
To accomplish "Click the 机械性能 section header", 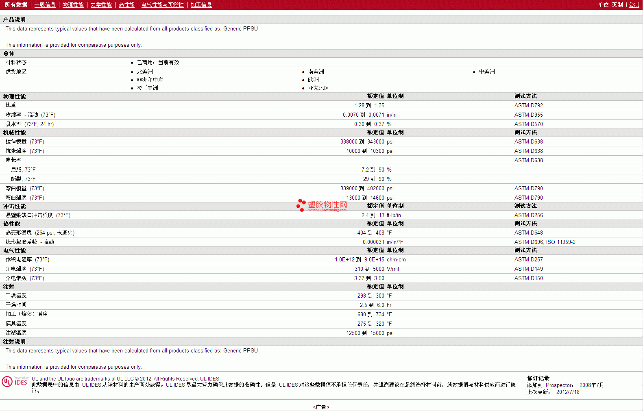I will pos(15,133).
